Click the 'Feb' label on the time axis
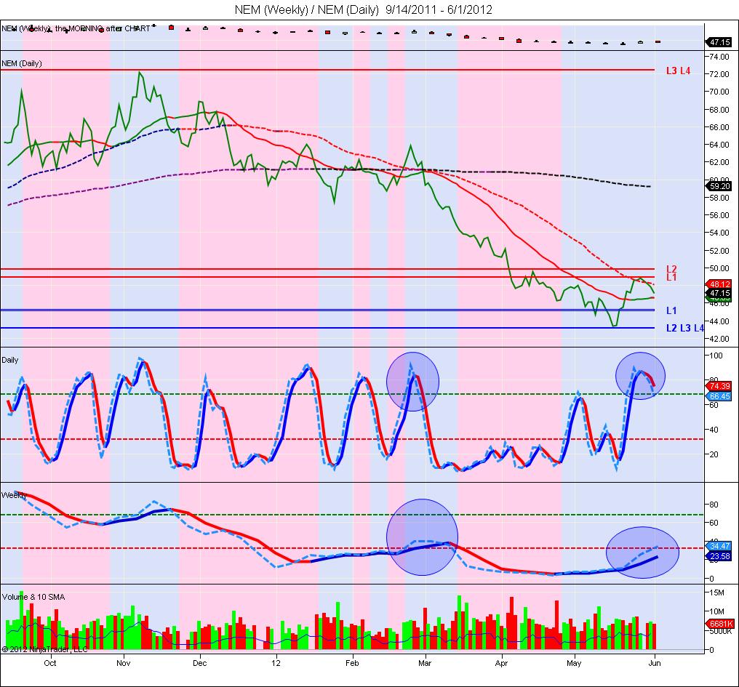Image resolution: width=739 pixels, height=687 pixels. [352, 663]
